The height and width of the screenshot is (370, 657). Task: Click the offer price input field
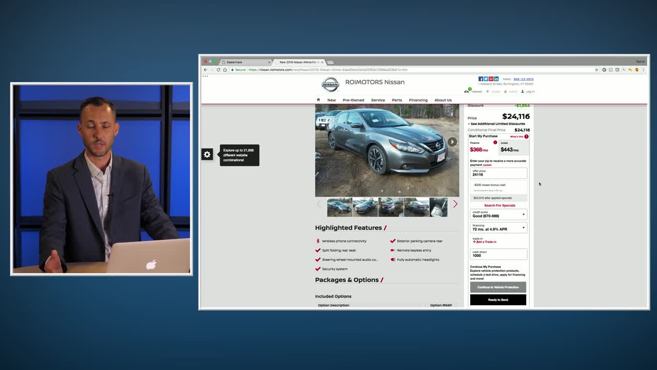point(498,173)
